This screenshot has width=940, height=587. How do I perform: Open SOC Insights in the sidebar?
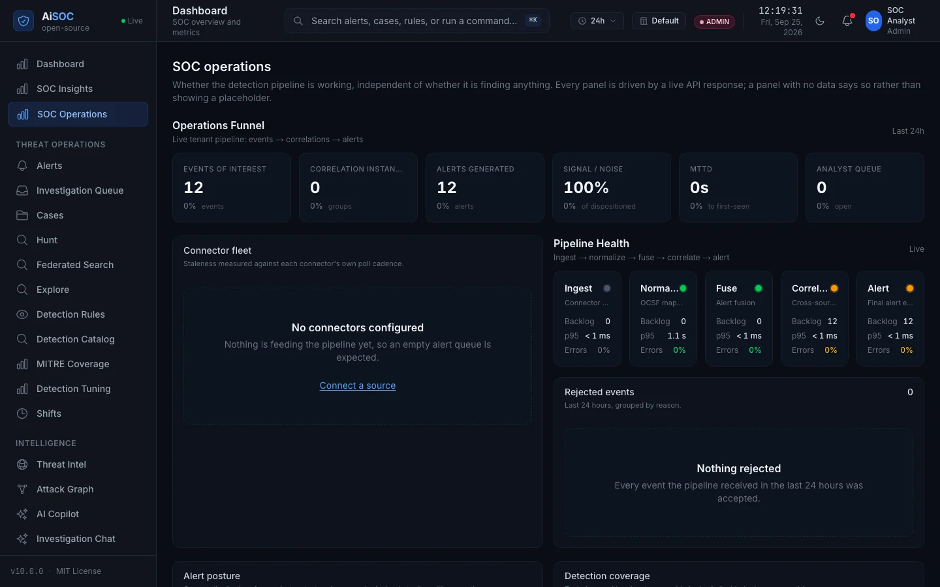[78, 89]
